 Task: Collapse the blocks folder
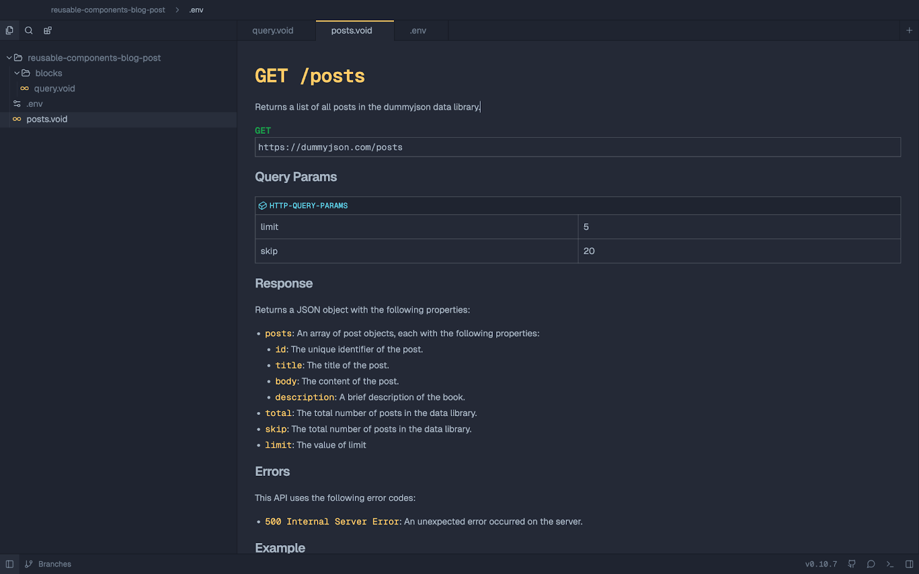click(x=17, y=73)
